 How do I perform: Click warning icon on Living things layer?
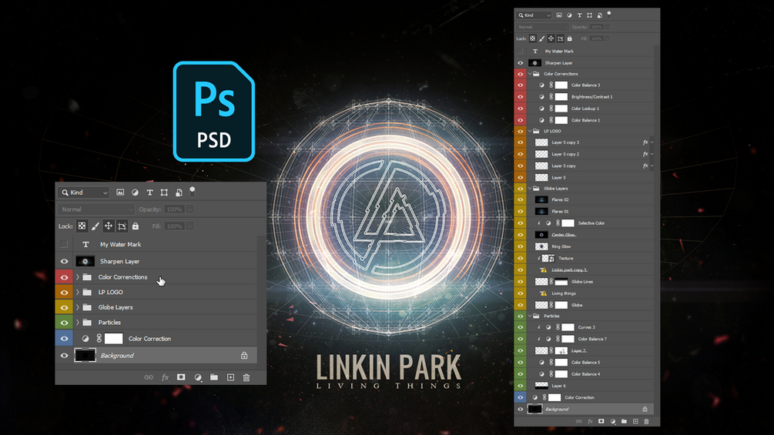pos(543,293)
